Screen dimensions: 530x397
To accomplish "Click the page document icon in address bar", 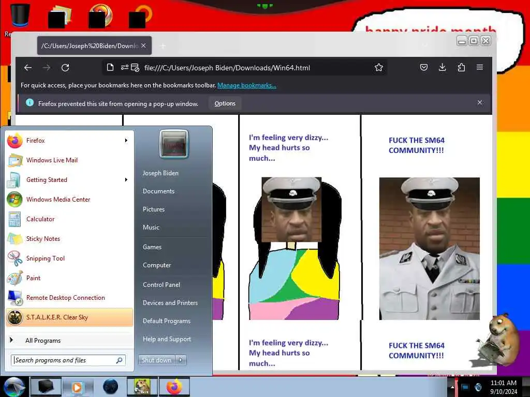I will pyautogui.click(x=110, y=68).
